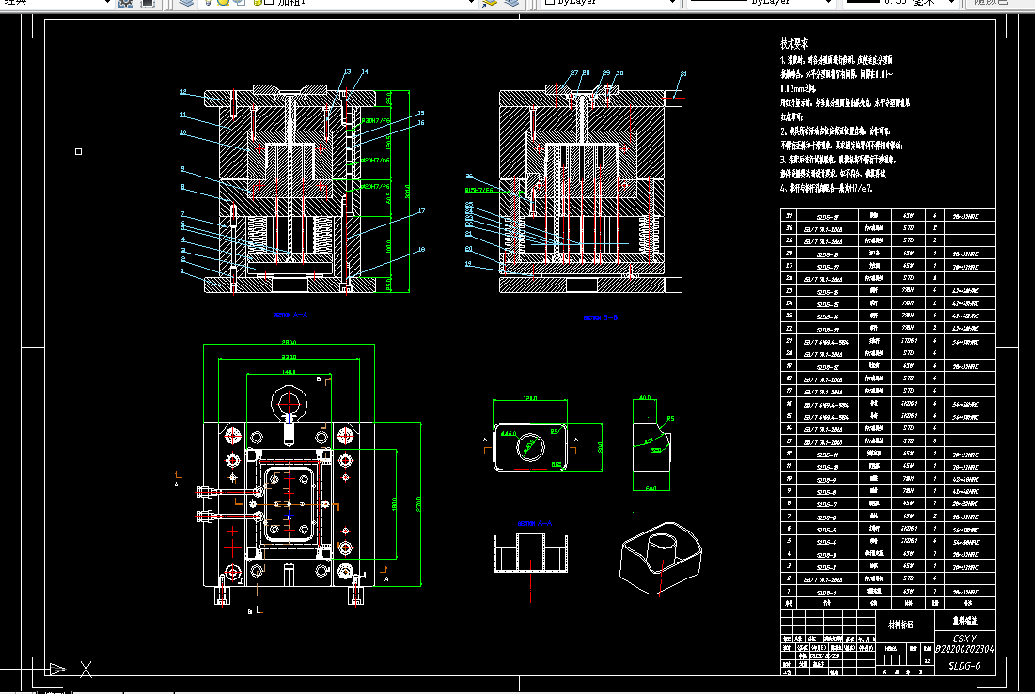The width and height of the screenshot is (1035, 694).
Task: Select the 3D isometric part view
Action: (x=660, y=559)
